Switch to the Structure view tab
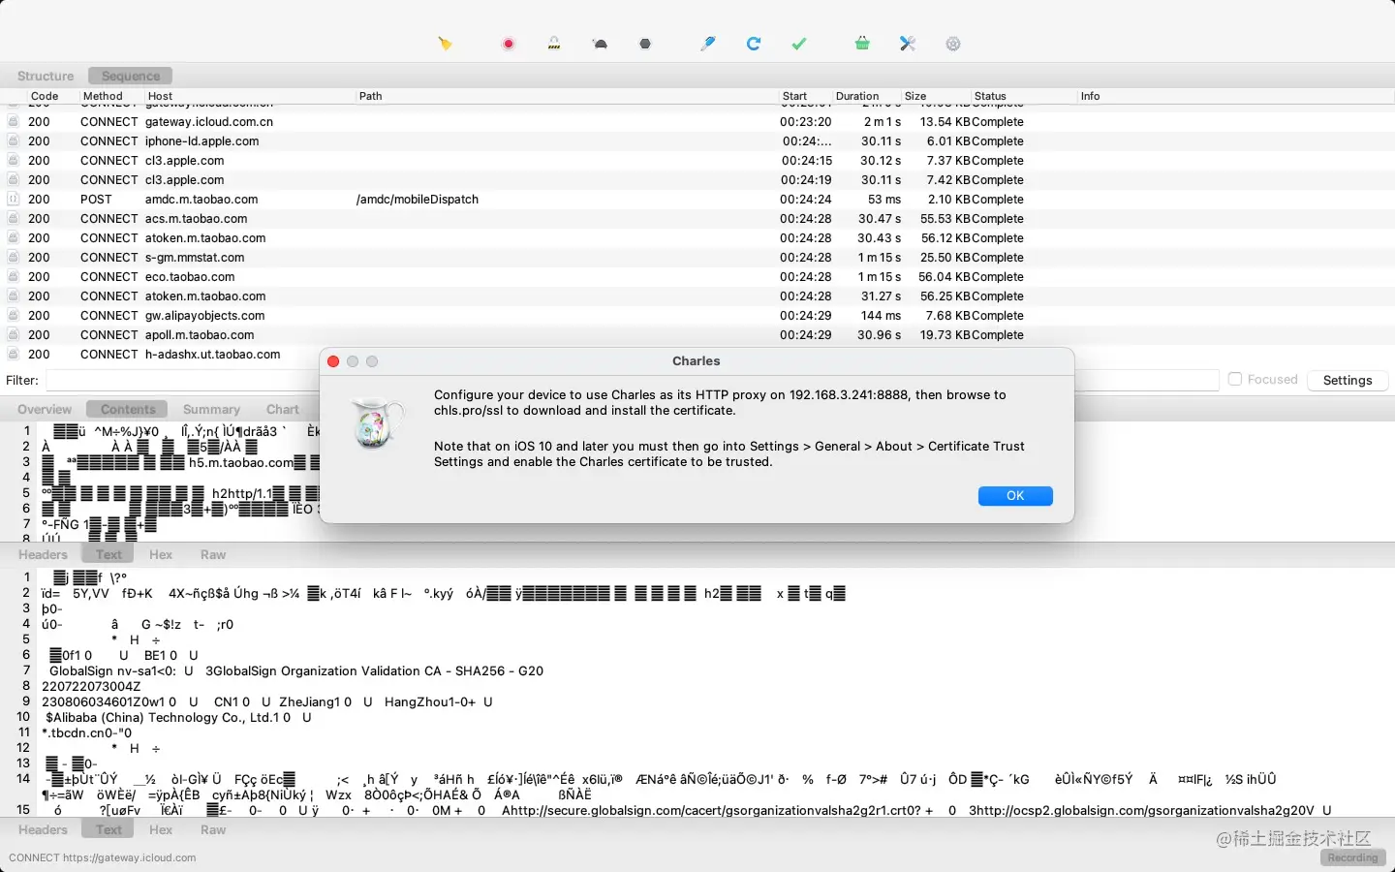Image resolution: width=1395 pixels, height=872 pixels. tap(46, 76)
